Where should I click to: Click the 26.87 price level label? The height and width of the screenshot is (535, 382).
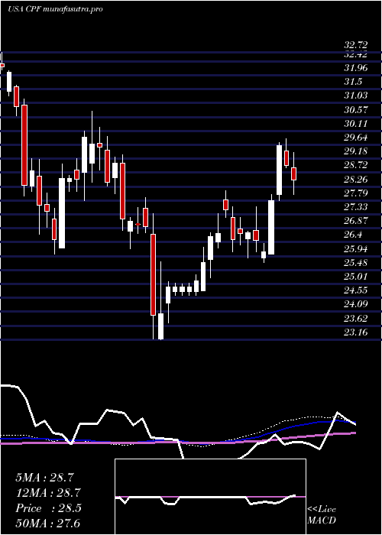point(356,221)
